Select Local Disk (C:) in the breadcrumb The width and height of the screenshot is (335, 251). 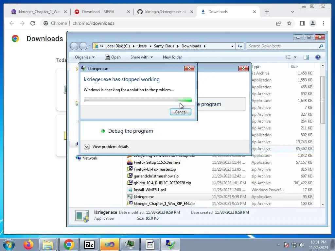(x=117, y=46)
